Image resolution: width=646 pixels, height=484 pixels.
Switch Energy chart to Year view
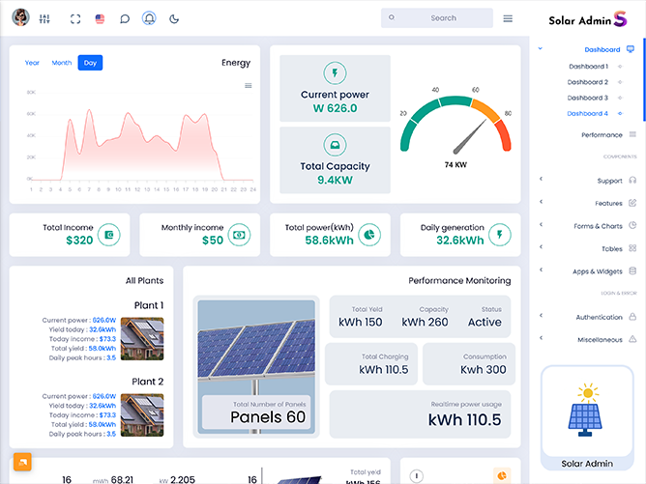[x=32, y=63]
